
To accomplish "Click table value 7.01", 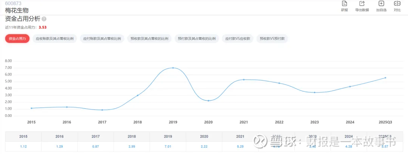I will (168, 146).
